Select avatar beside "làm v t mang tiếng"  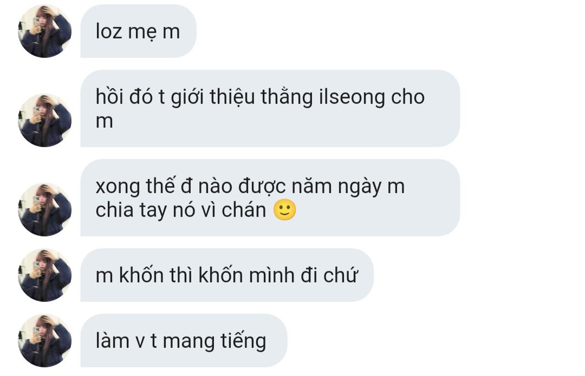45,341
